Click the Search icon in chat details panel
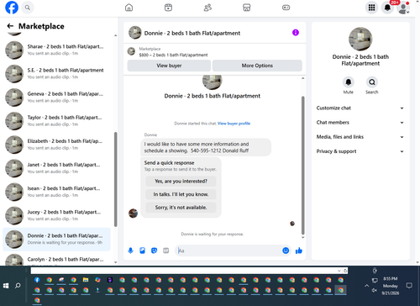Viewport: 420px width, 306px height. point(372,82)
